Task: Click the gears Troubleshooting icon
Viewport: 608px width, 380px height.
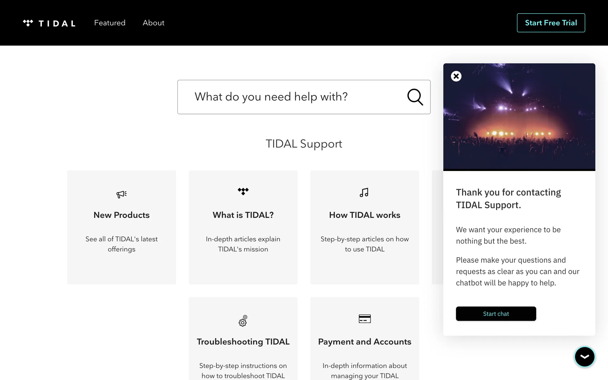Action: tap(243, 321)
